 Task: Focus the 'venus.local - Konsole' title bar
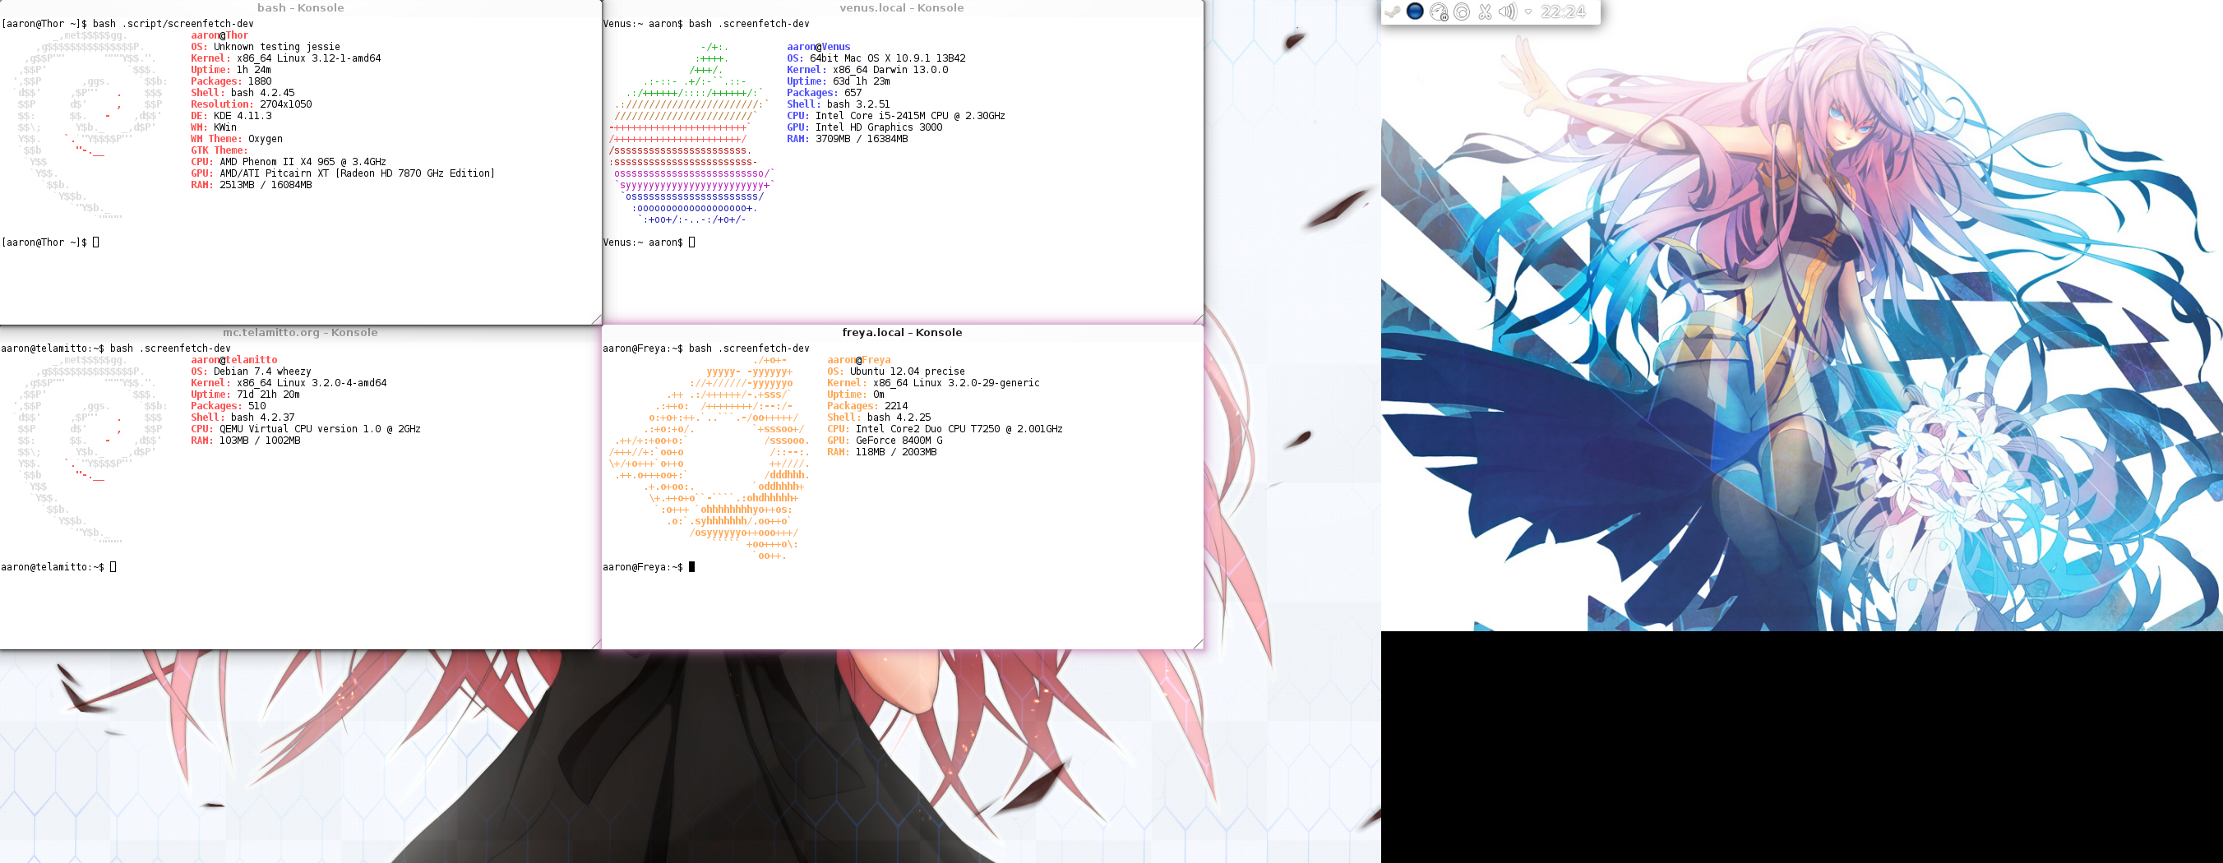pyautogui.click(x=902, y=7)
